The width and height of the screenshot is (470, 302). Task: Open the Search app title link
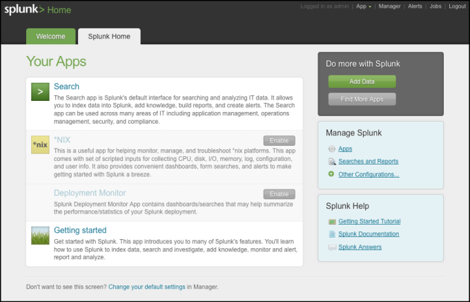click(66, 86)
